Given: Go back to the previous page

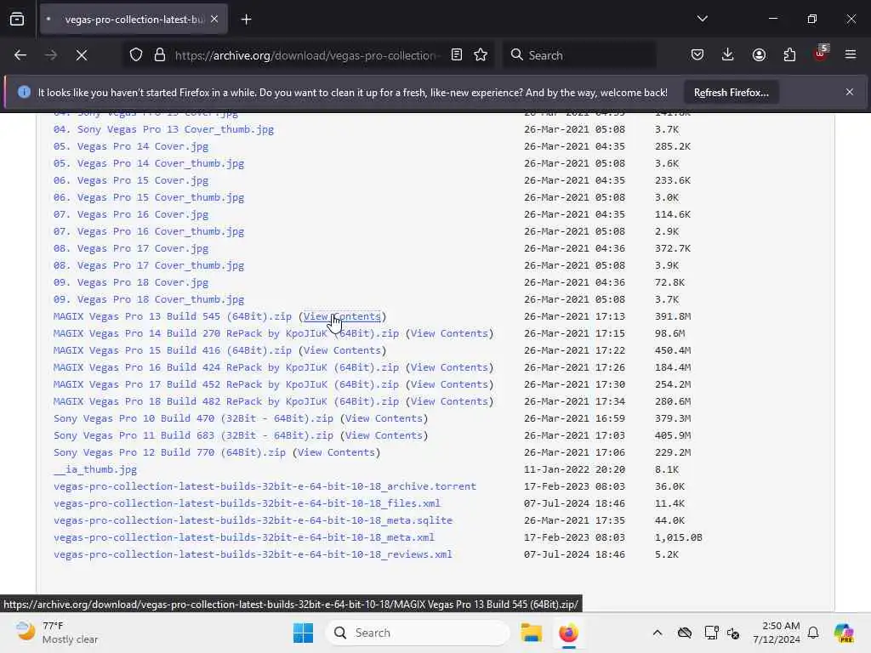Looking at the screenshot, I should pyautogui.click(x=20, y=55).
